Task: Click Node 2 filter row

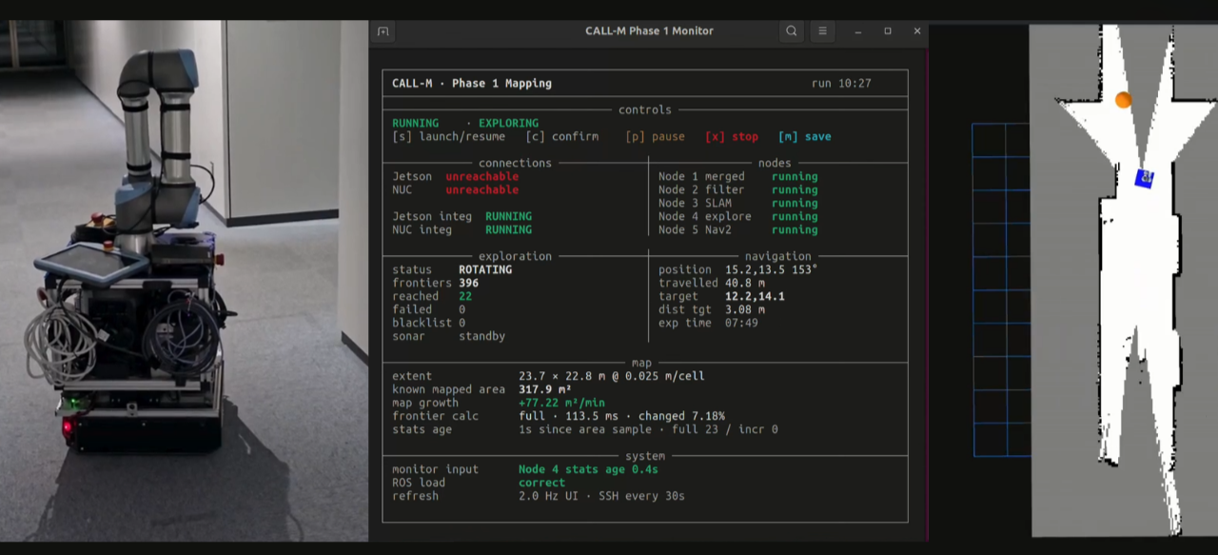Action: click(x=738, y=190)
